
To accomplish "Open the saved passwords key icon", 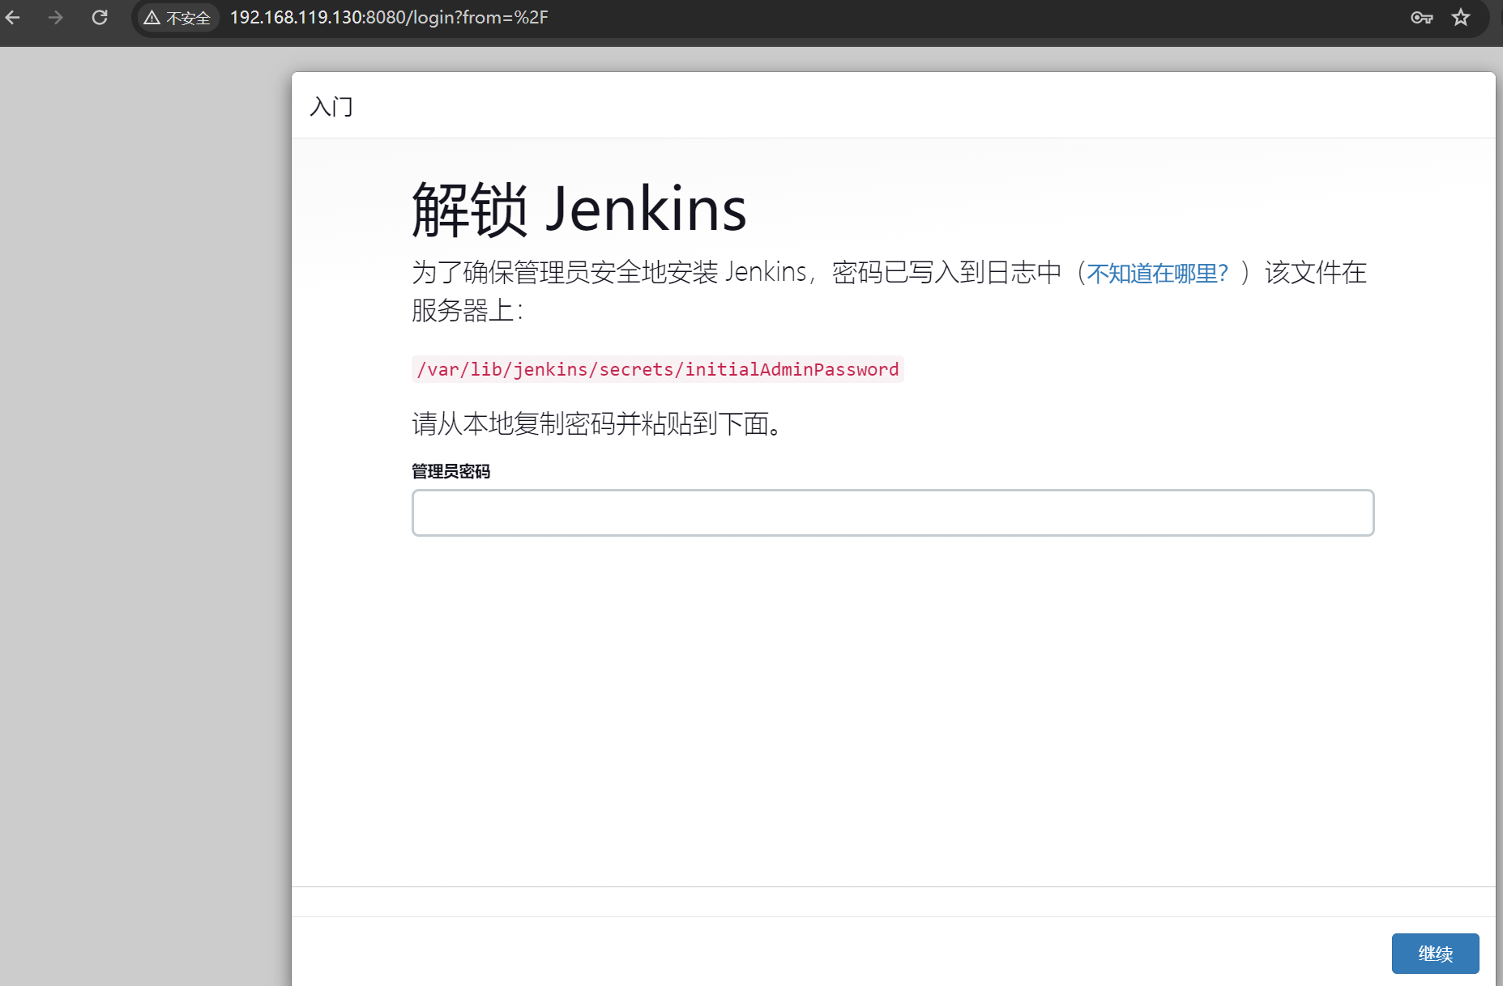I will pos(1422,17).
